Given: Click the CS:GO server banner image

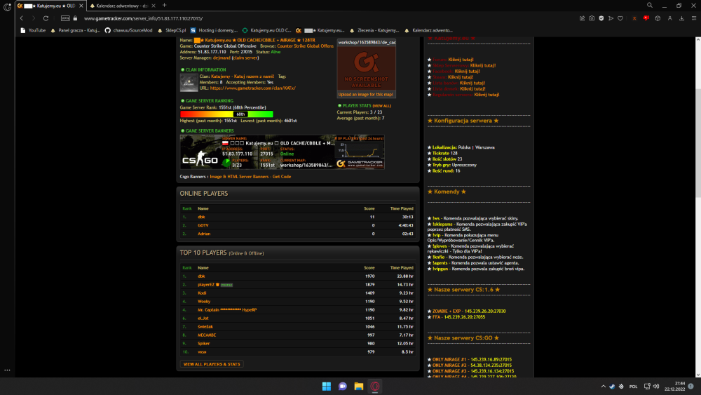Looking at the screenshot, I should [x=282, y=152].
